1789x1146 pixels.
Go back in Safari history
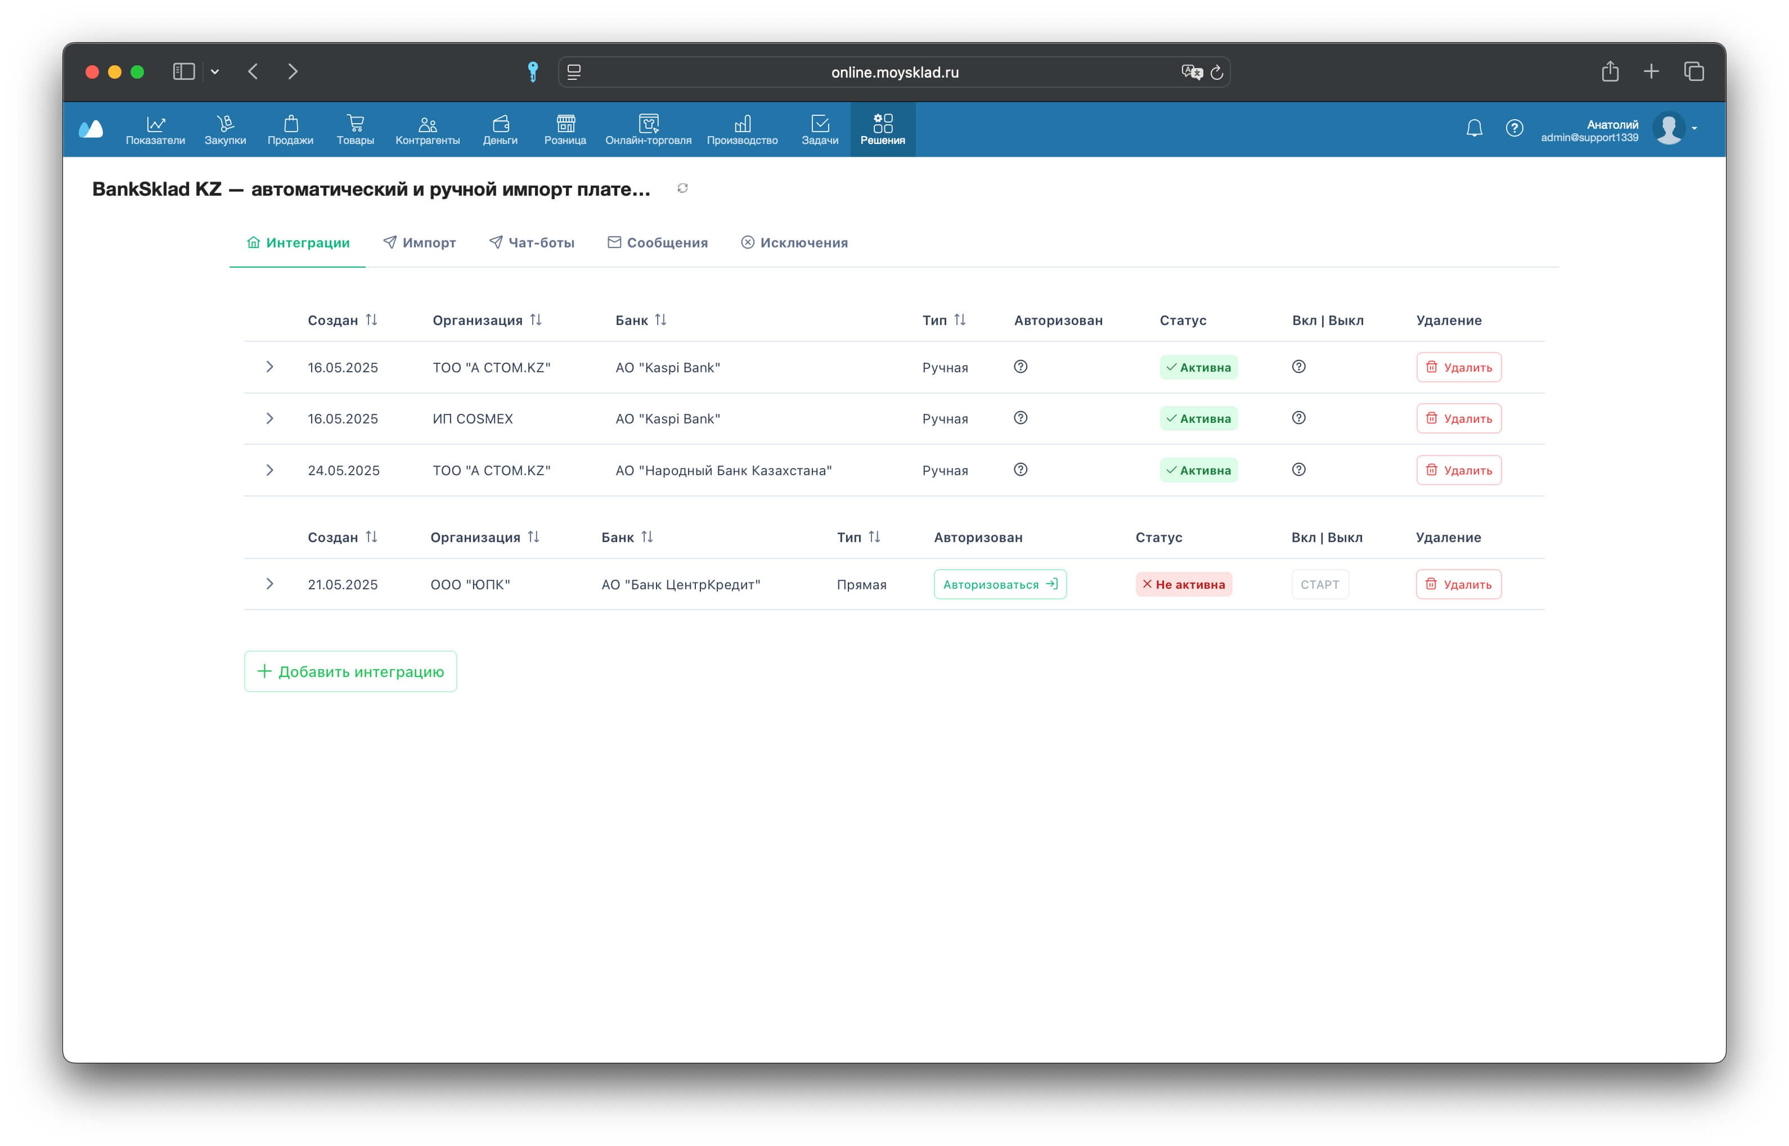pyautogui.click(x=253, y=71)
